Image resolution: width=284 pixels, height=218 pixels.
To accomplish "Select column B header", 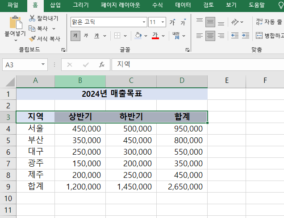I will [x=80, y=80].
